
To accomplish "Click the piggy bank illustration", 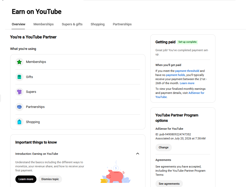I will tap(115, 172).
